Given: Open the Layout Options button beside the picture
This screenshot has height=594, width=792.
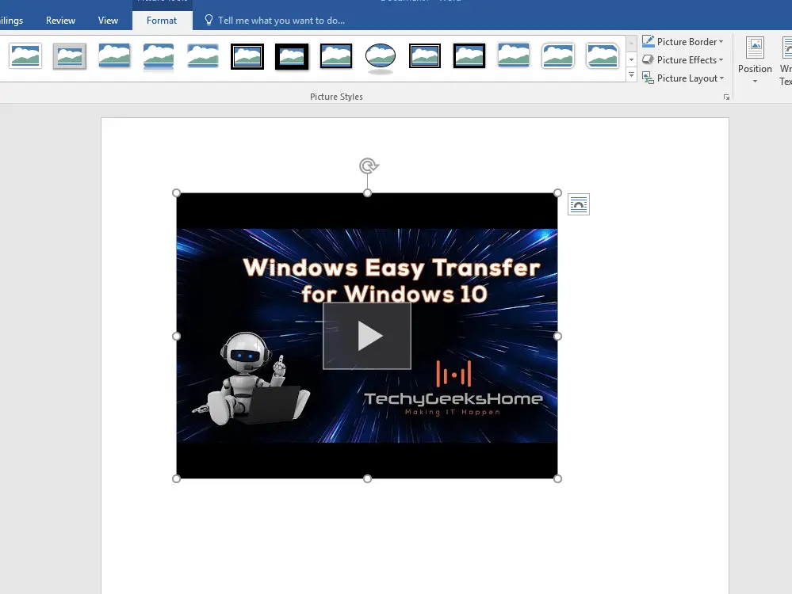Looking at the screenshot, I should [x=579, y=204].
